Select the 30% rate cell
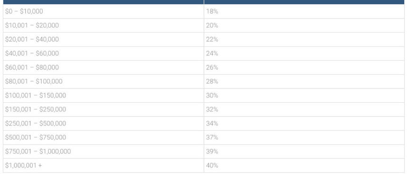 304,96
